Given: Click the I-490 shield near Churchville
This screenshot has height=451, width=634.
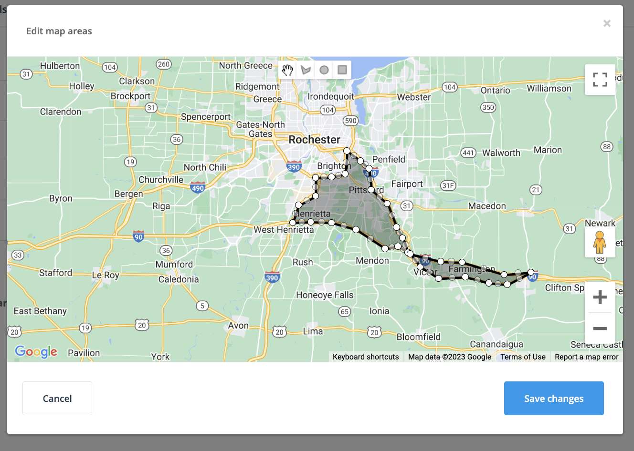Looking at the screenshot, I should (x=198, y=187).
